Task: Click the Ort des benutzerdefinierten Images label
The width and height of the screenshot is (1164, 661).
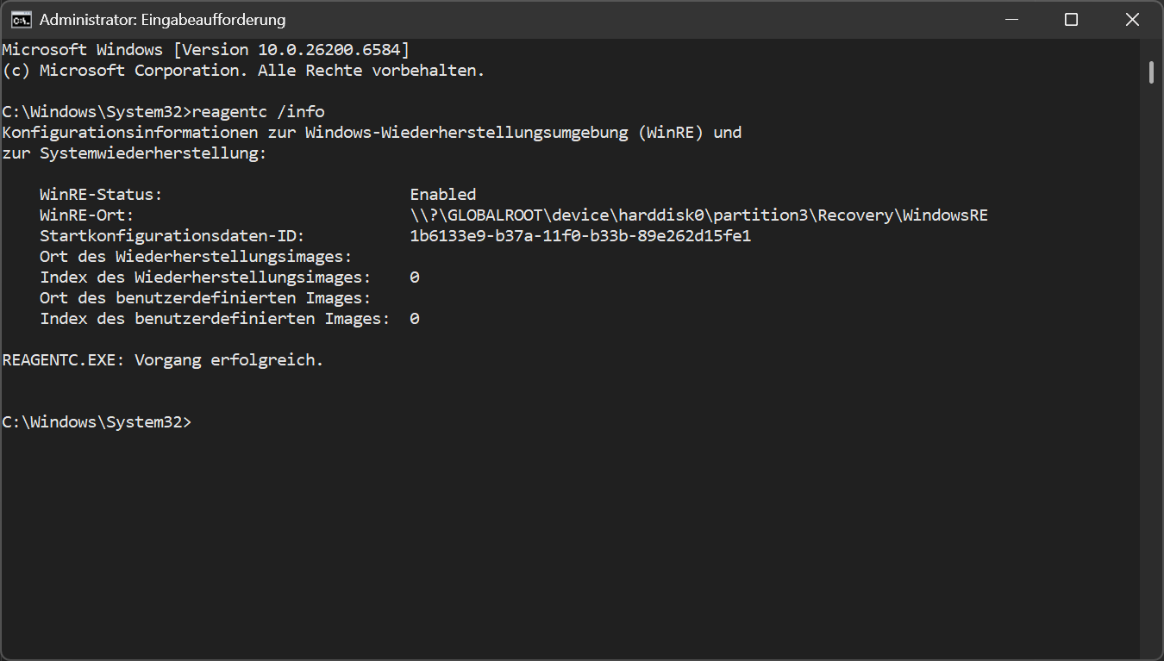Action: pyautogui.click(x=205, y=298)
